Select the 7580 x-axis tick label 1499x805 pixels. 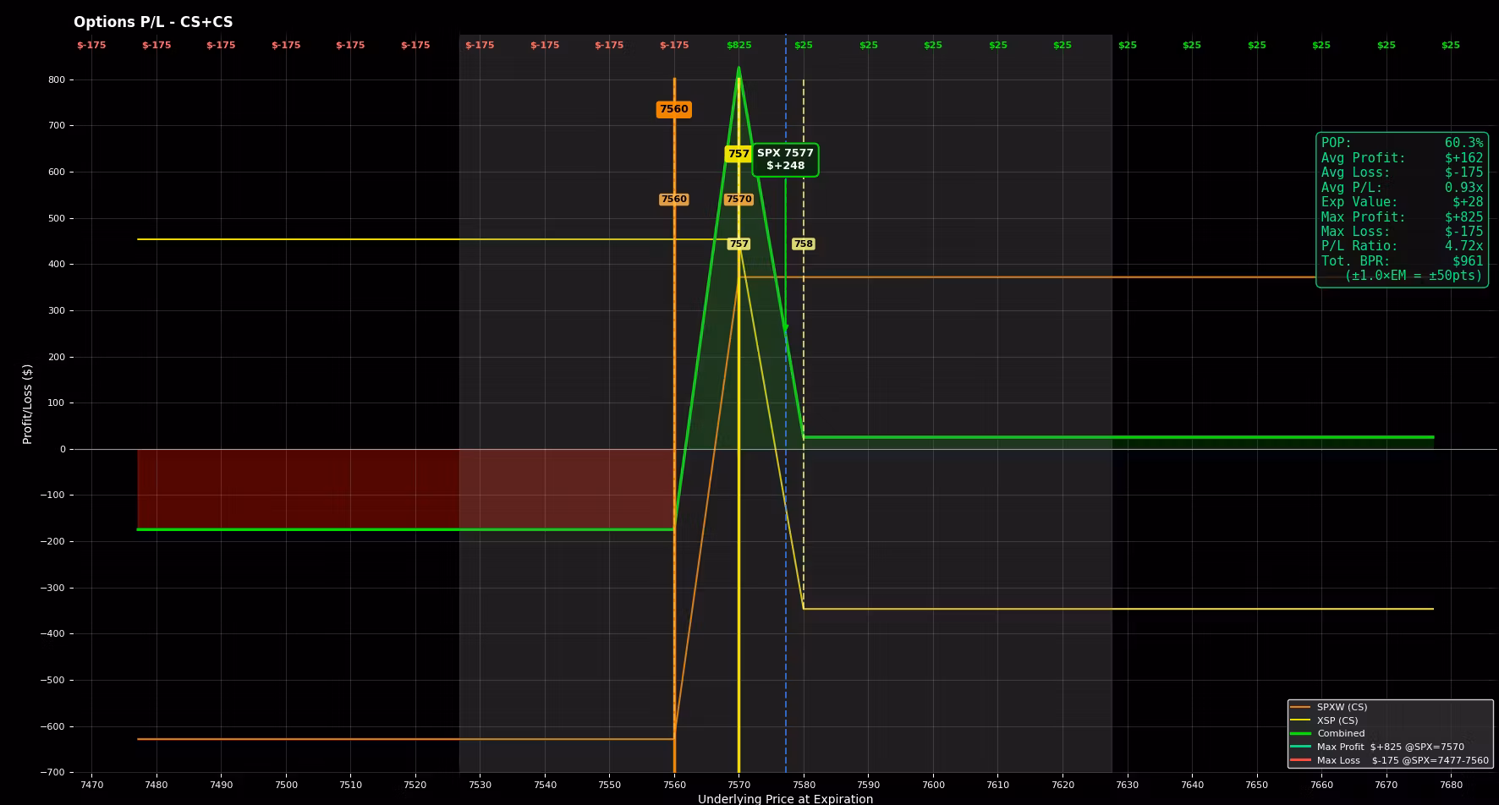(x=804, y=785)
